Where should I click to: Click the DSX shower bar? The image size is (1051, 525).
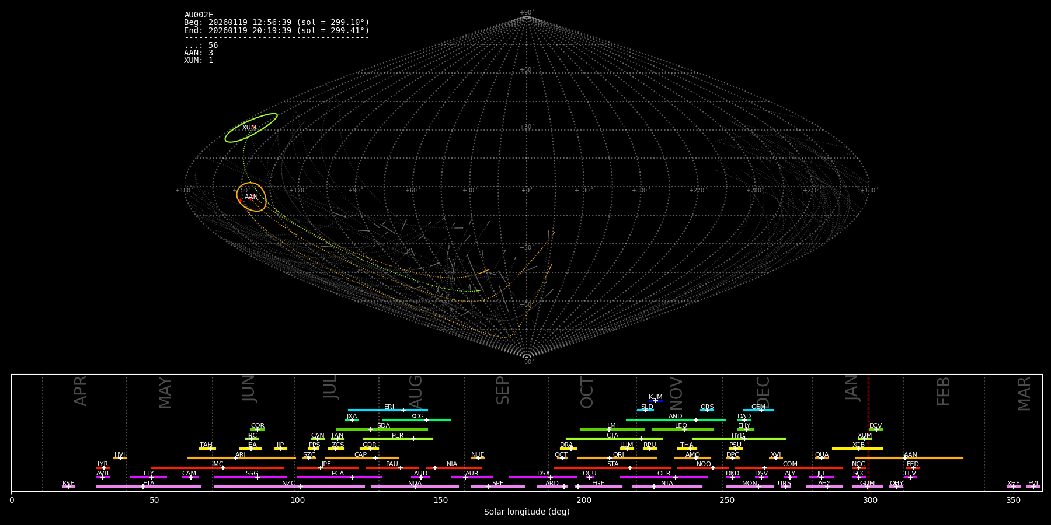pyautogui.click(x=542, y=477)
